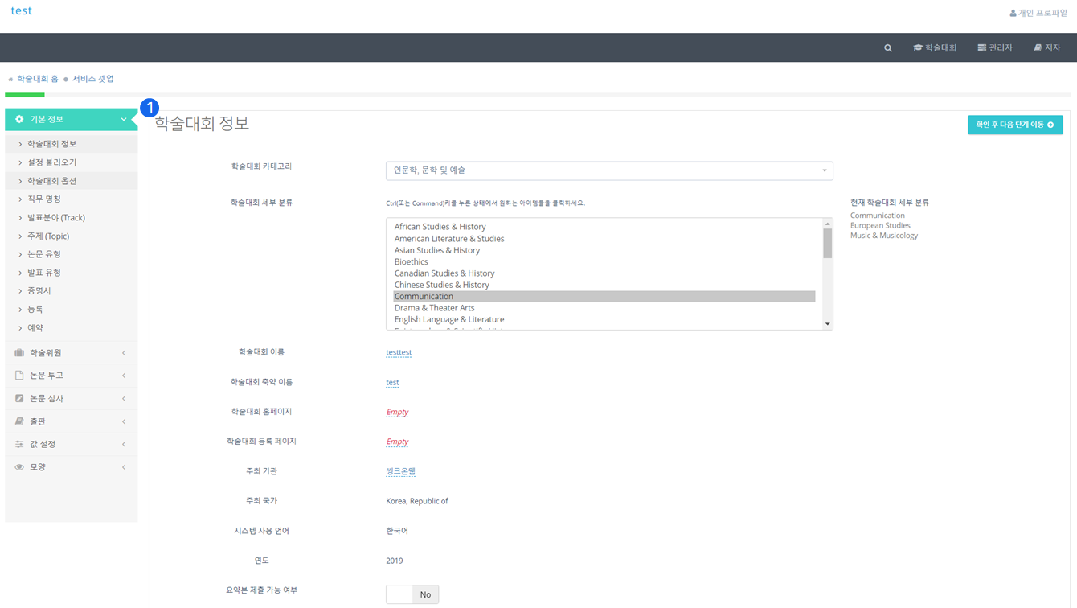Click the eye icon for 모양
The height and width of the screenshot is (608, 1077).
(19, 467)
